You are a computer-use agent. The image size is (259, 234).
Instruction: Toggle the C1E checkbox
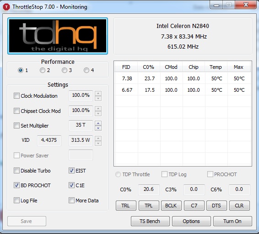pyautogui.click(x=71, y=185)
